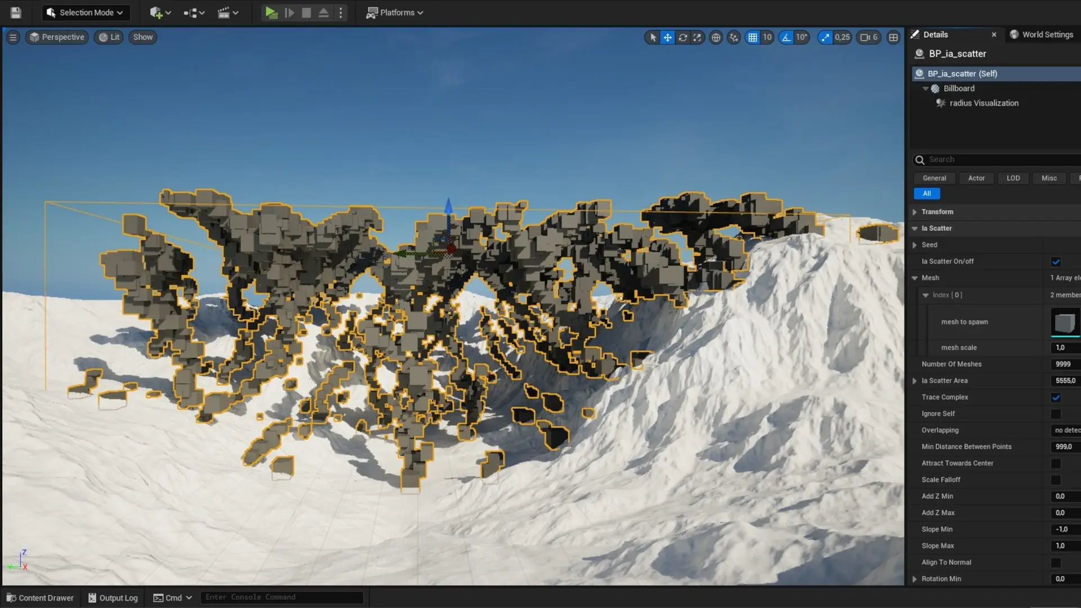1081x608 pixels.
Task: Select the translate gizmo tool in viewport
Action: [667, 37]
